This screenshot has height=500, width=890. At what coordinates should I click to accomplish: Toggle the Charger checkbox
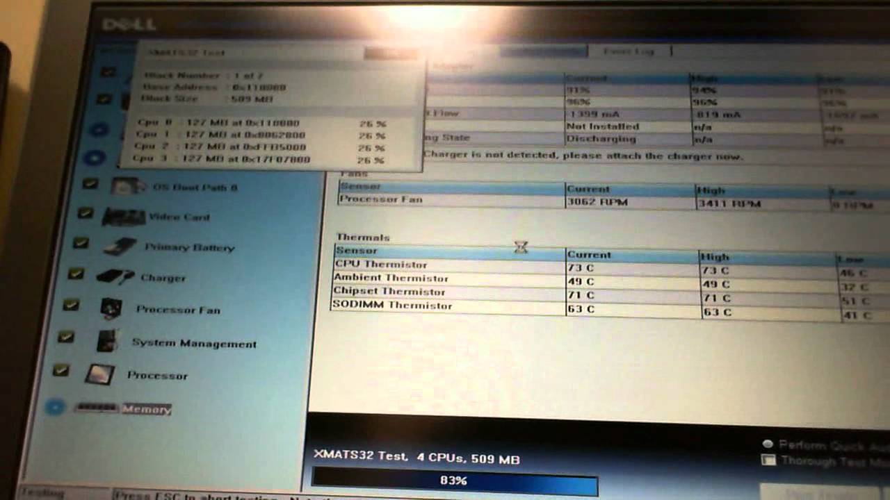click(76, 274)
